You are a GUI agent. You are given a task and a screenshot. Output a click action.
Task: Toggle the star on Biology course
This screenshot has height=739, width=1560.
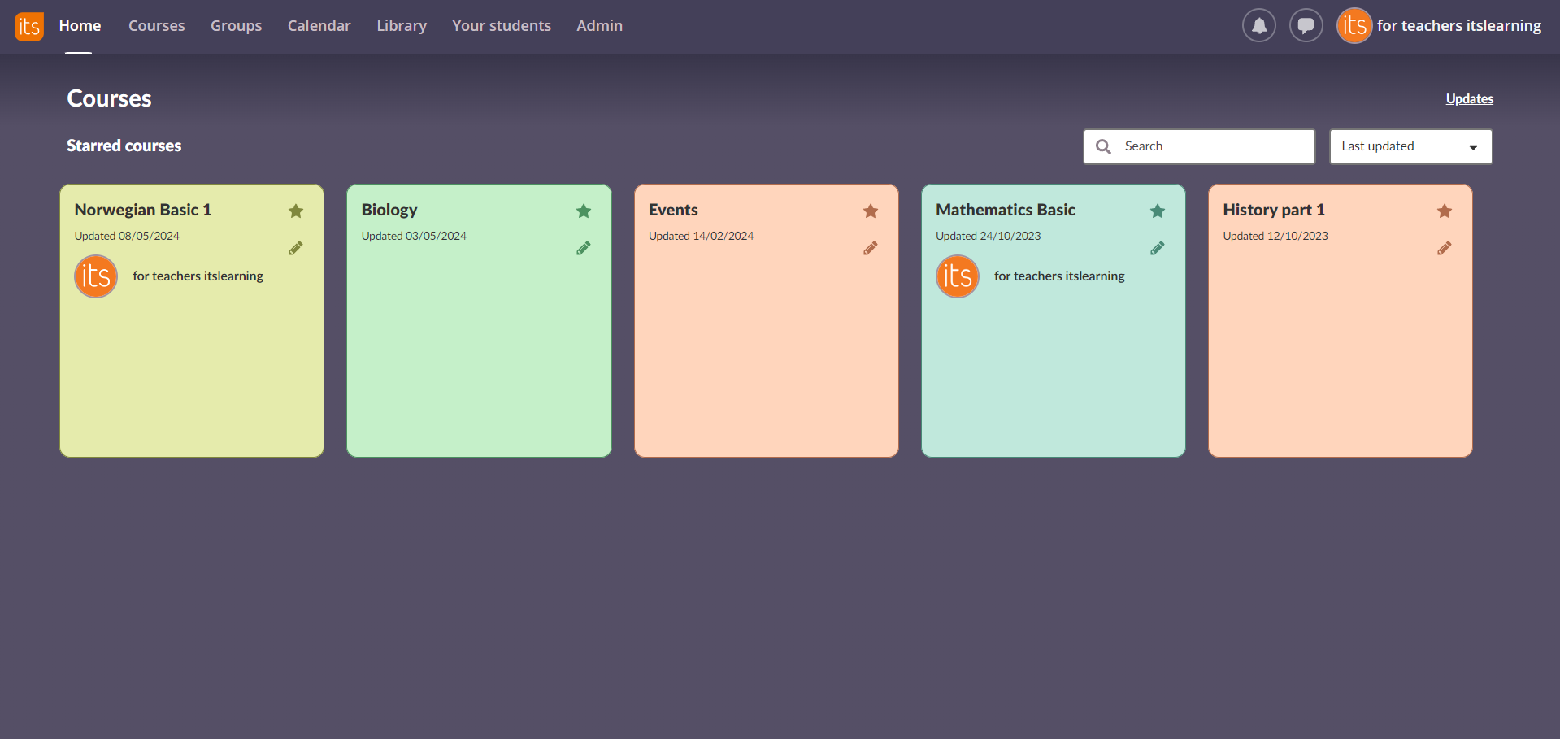coord(583,211)
